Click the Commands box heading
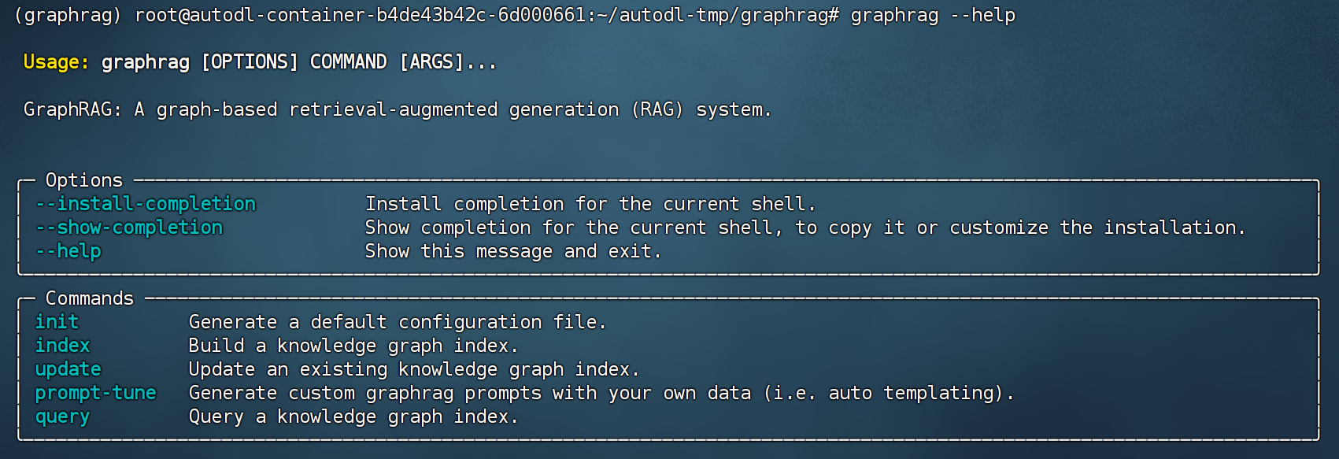 tap(90, 298)
